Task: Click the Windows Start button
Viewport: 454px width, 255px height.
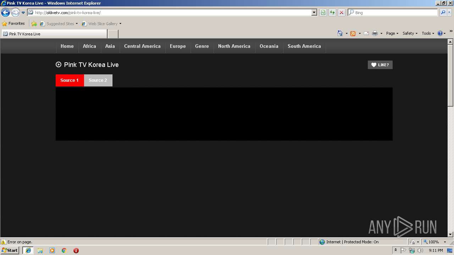Action: click(10, 250)
